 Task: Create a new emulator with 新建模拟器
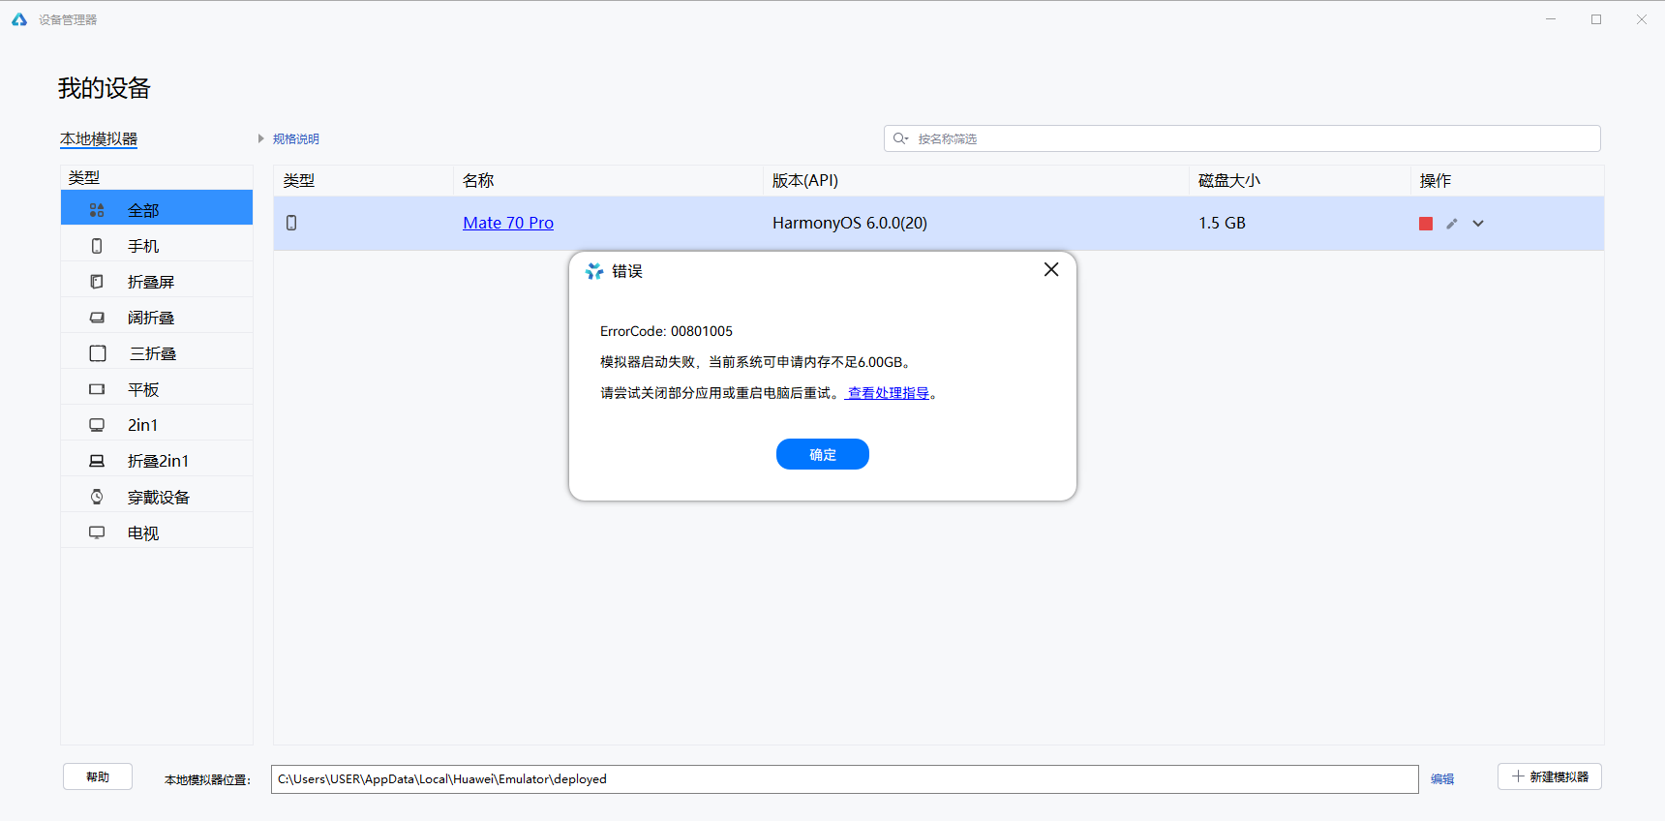[1550, 776]
